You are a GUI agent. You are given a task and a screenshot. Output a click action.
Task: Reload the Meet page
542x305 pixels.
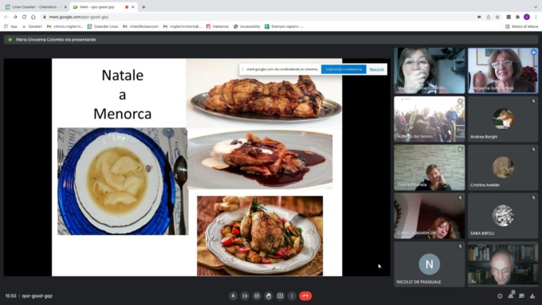tap(24, 17)
